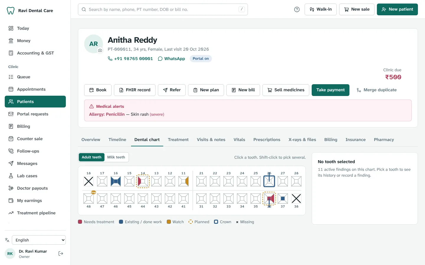Open the Queue page
The height and width of the screenshot is (265, 425).
tap(35, 77)
